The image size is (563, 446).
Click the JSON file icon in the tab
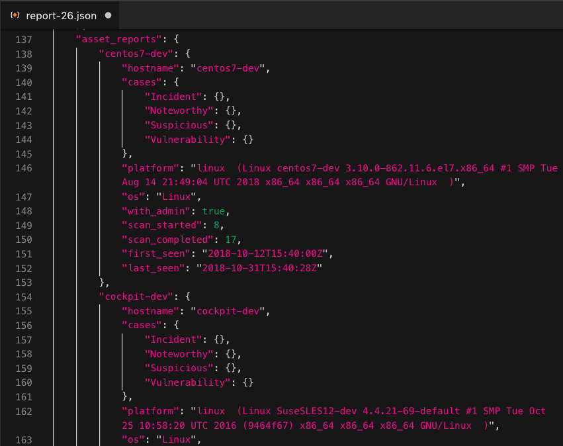[x=15, y=15]
